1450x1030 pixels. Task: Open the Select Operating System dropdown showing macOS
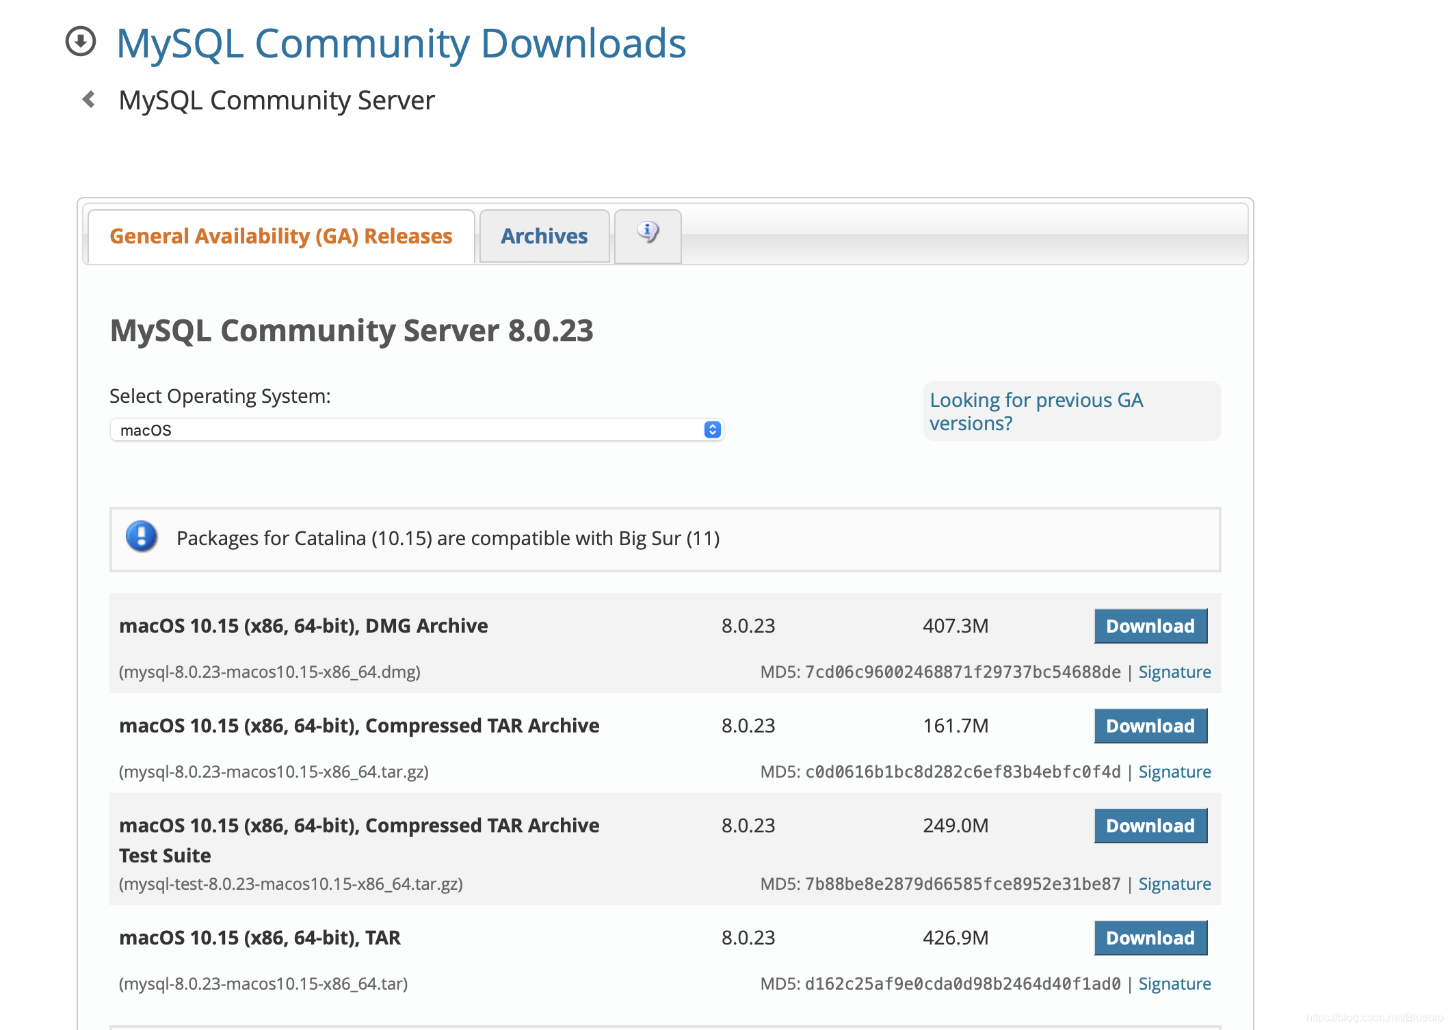click(x=417, y=430)
